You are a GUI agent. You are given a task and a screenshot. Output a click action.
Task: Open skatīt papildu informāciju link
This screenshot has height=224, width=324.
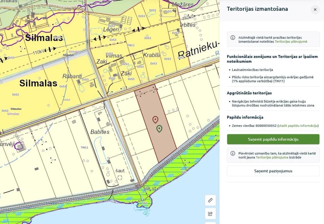[298, 126]
